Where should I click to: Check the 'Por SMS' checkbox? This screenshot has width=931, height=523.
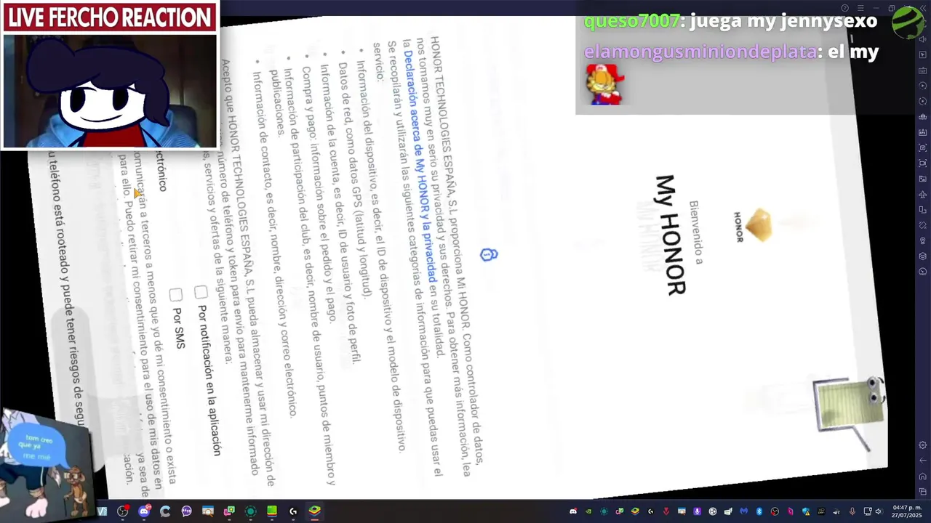point(175,294)
